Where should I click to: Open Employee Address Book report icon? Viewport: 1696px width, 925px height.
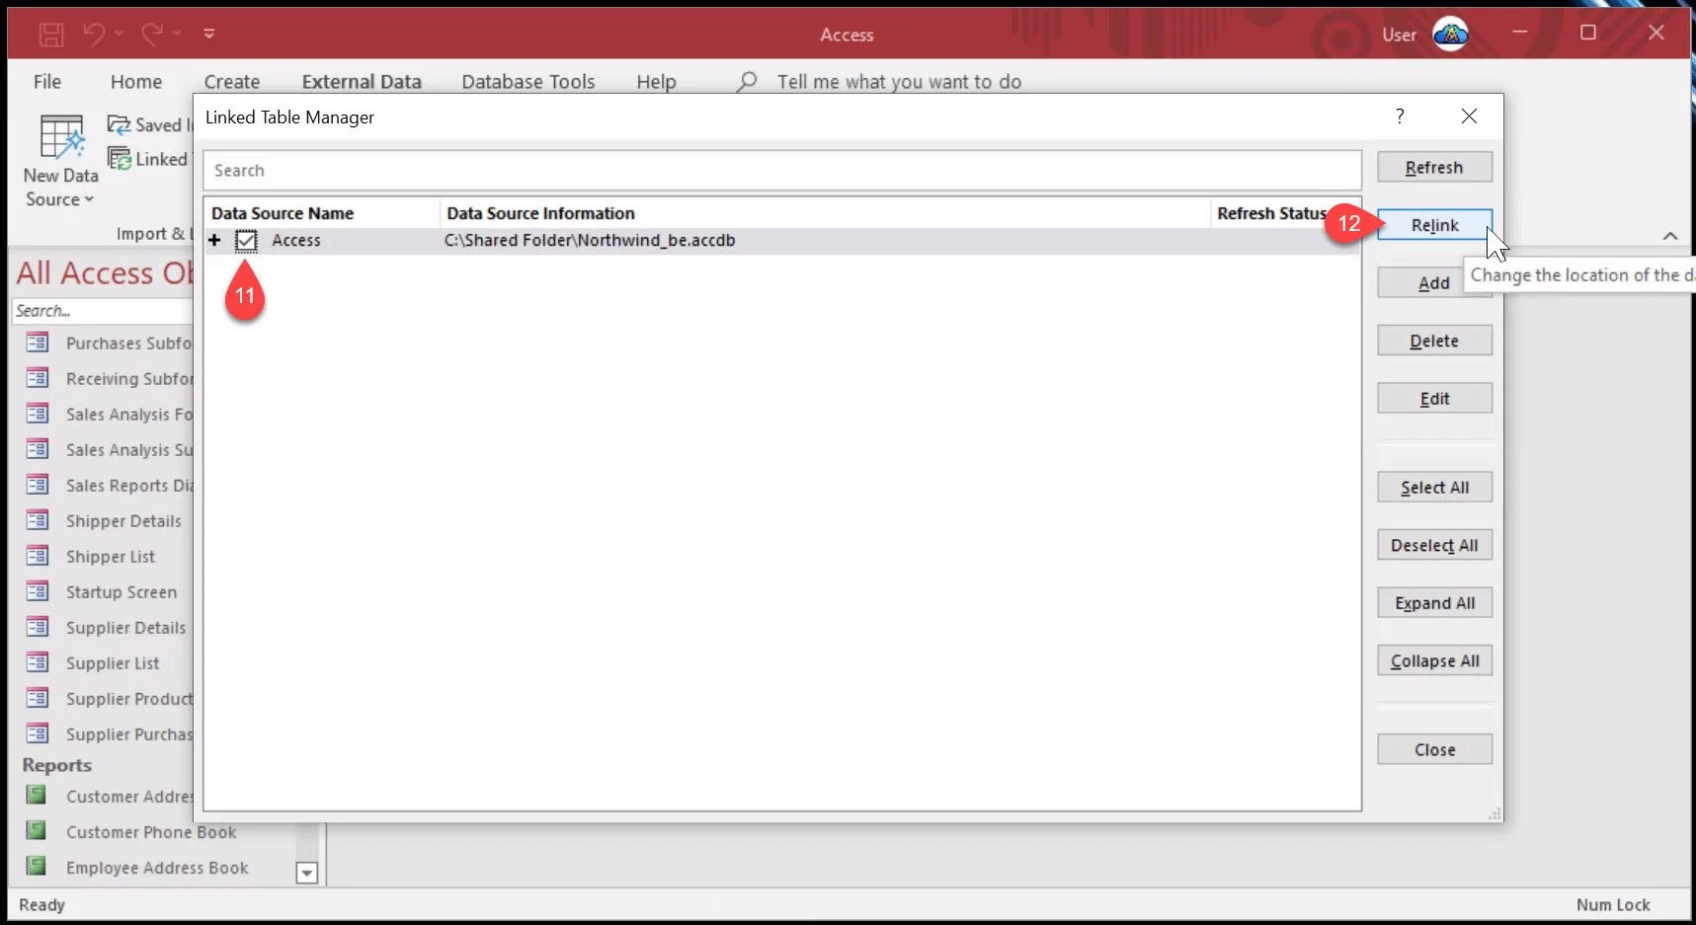coord(37,866)
